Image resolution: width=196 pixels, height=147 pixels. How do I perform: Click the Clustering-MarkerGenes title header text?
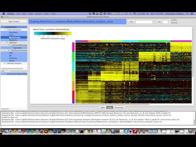pos(71,22)
